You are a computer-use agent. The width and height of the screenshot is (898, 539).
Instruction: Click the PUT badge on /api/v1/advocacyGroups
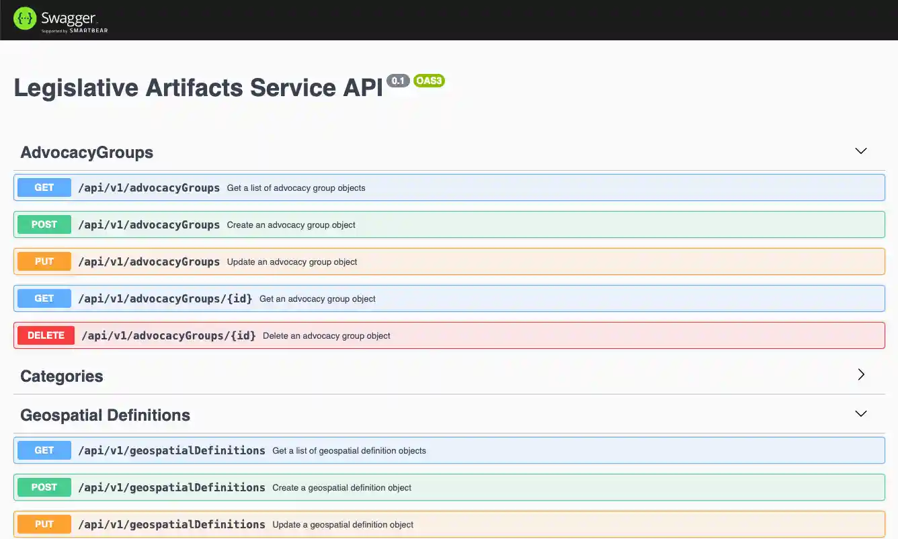44,261
